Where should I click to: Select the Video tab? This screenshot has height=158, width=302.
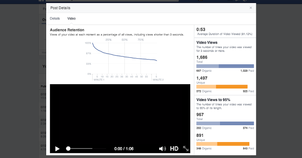tap(72, 19)
